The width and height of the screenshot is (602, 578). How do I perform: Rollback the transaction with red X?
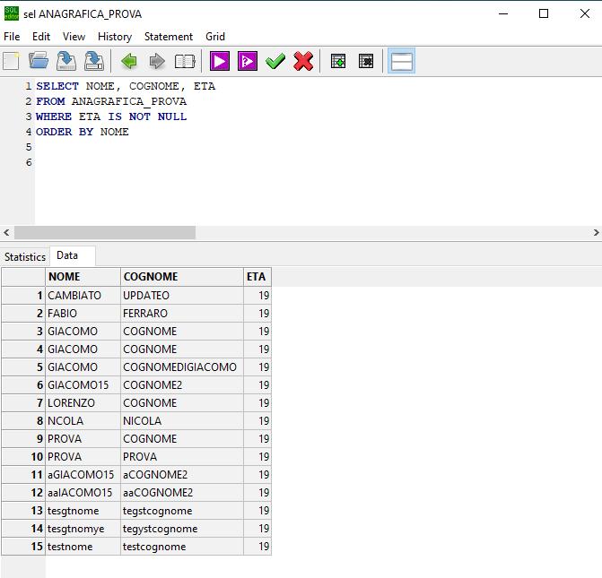tap(303, 61)
